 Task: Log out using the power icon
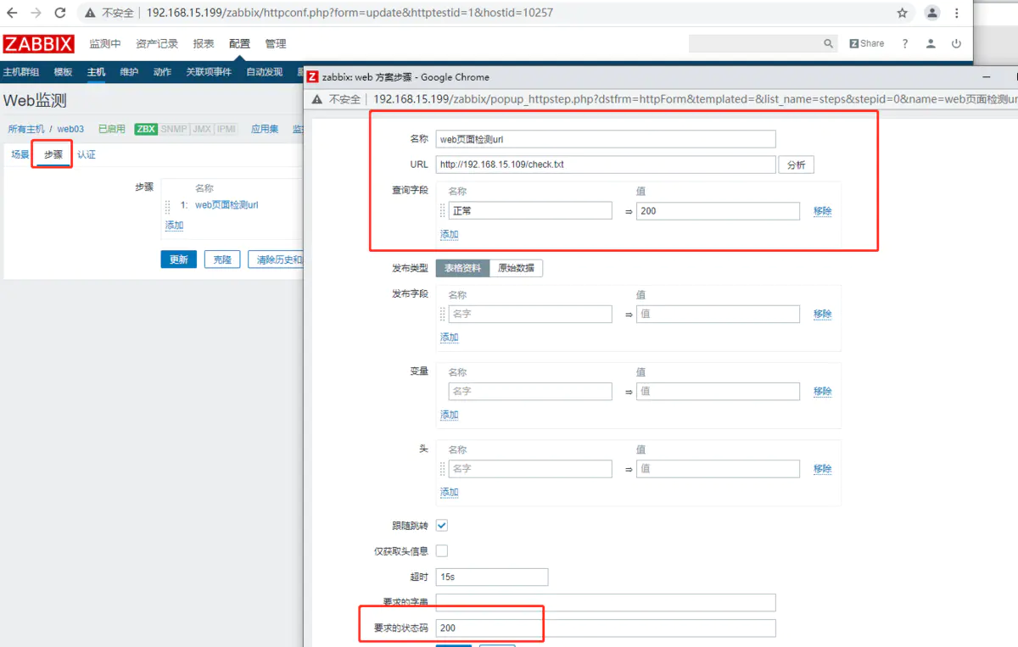(956, 43)
